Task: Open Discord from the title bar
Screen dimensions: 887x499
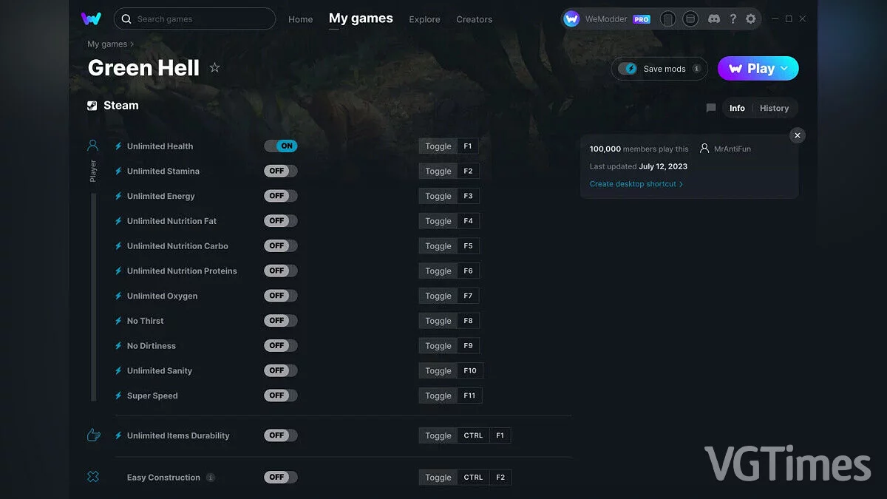Action: (x=714, y=19)
